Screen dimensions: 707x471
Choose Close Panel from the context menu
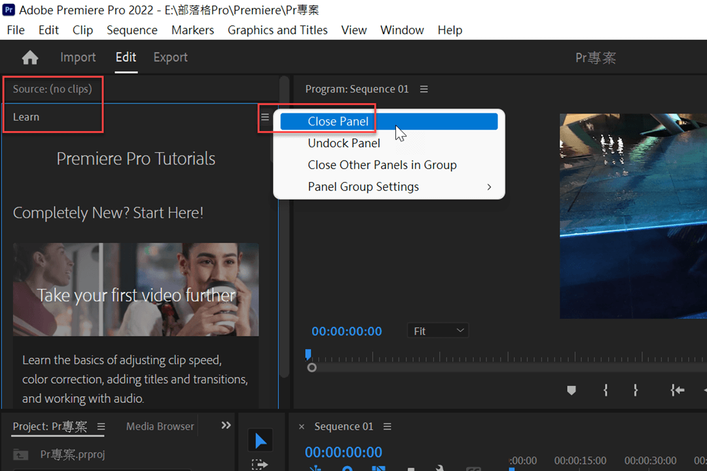389,122
